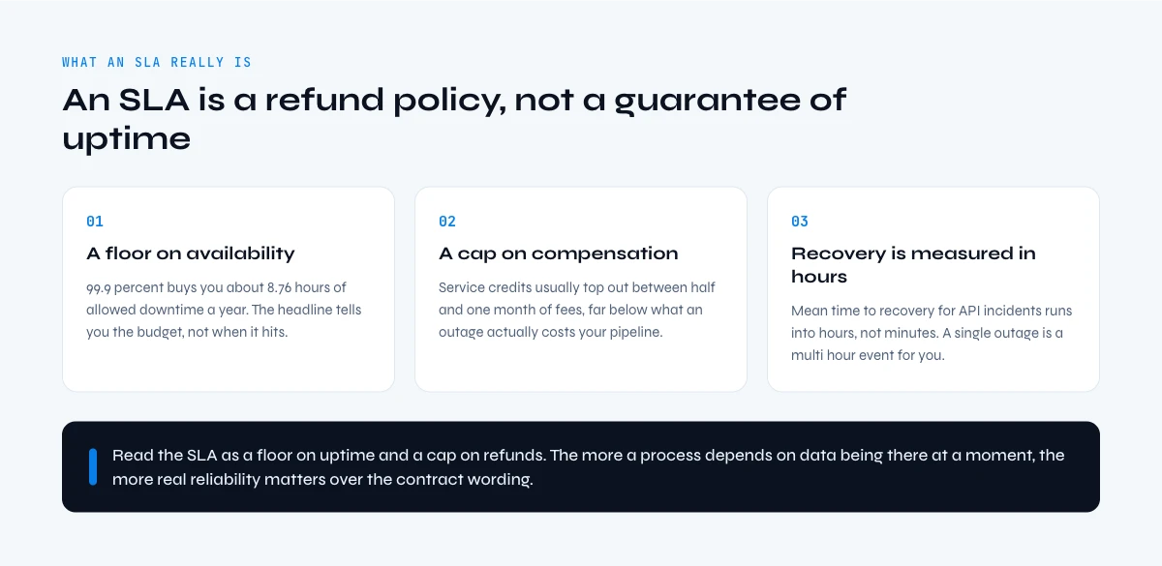Open the 'A cap on compensation' card title
The height and width of the screenshot is (566, 1162).
point(559,253)
